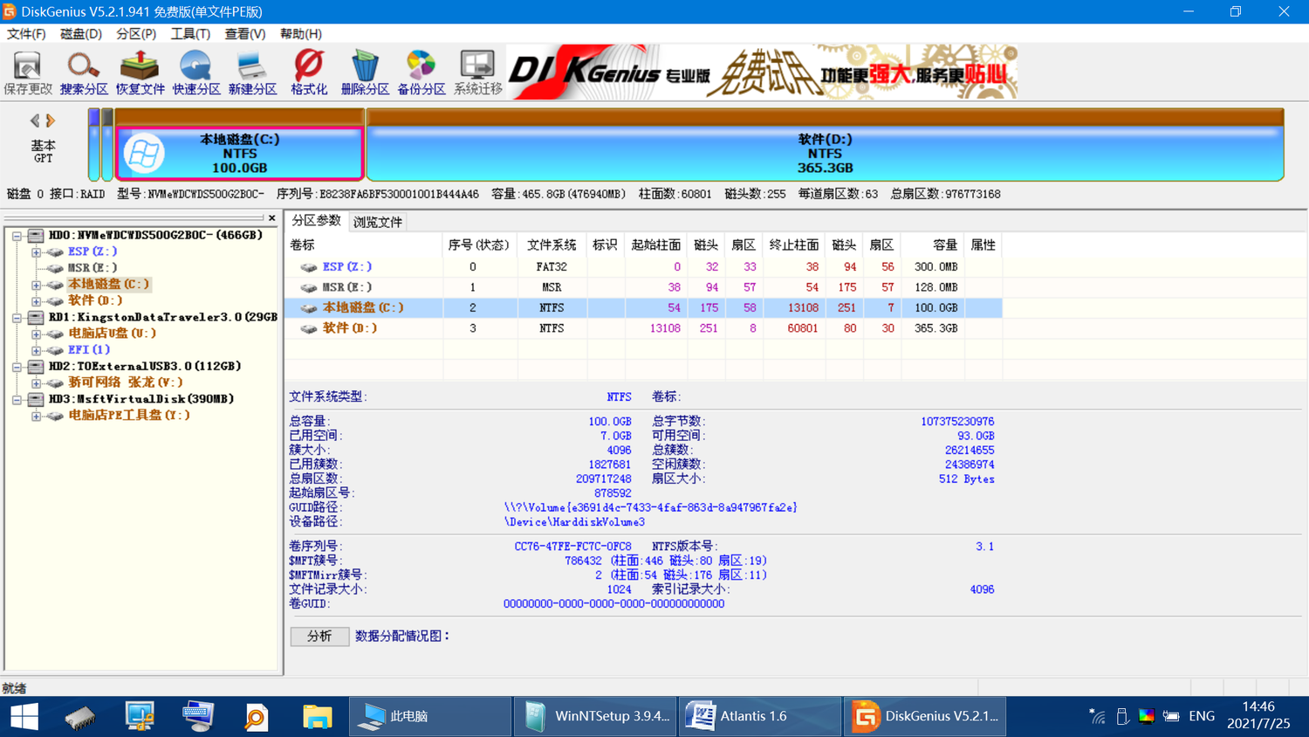Select the 删除分区 delete partition icon
The height and width of the screenshot is (737, 1309).
point(365,72)
